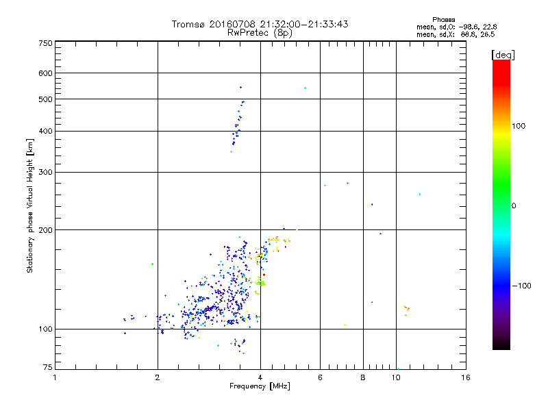Click the 'RwPretec (8p)' subtitle
Screen dimensions: 548x411
260,33
